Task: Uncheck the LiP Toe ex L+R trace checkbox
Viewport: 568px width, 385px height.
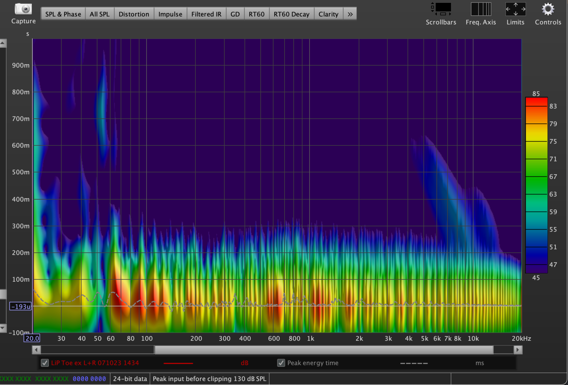Action: [x=45, y=363]
